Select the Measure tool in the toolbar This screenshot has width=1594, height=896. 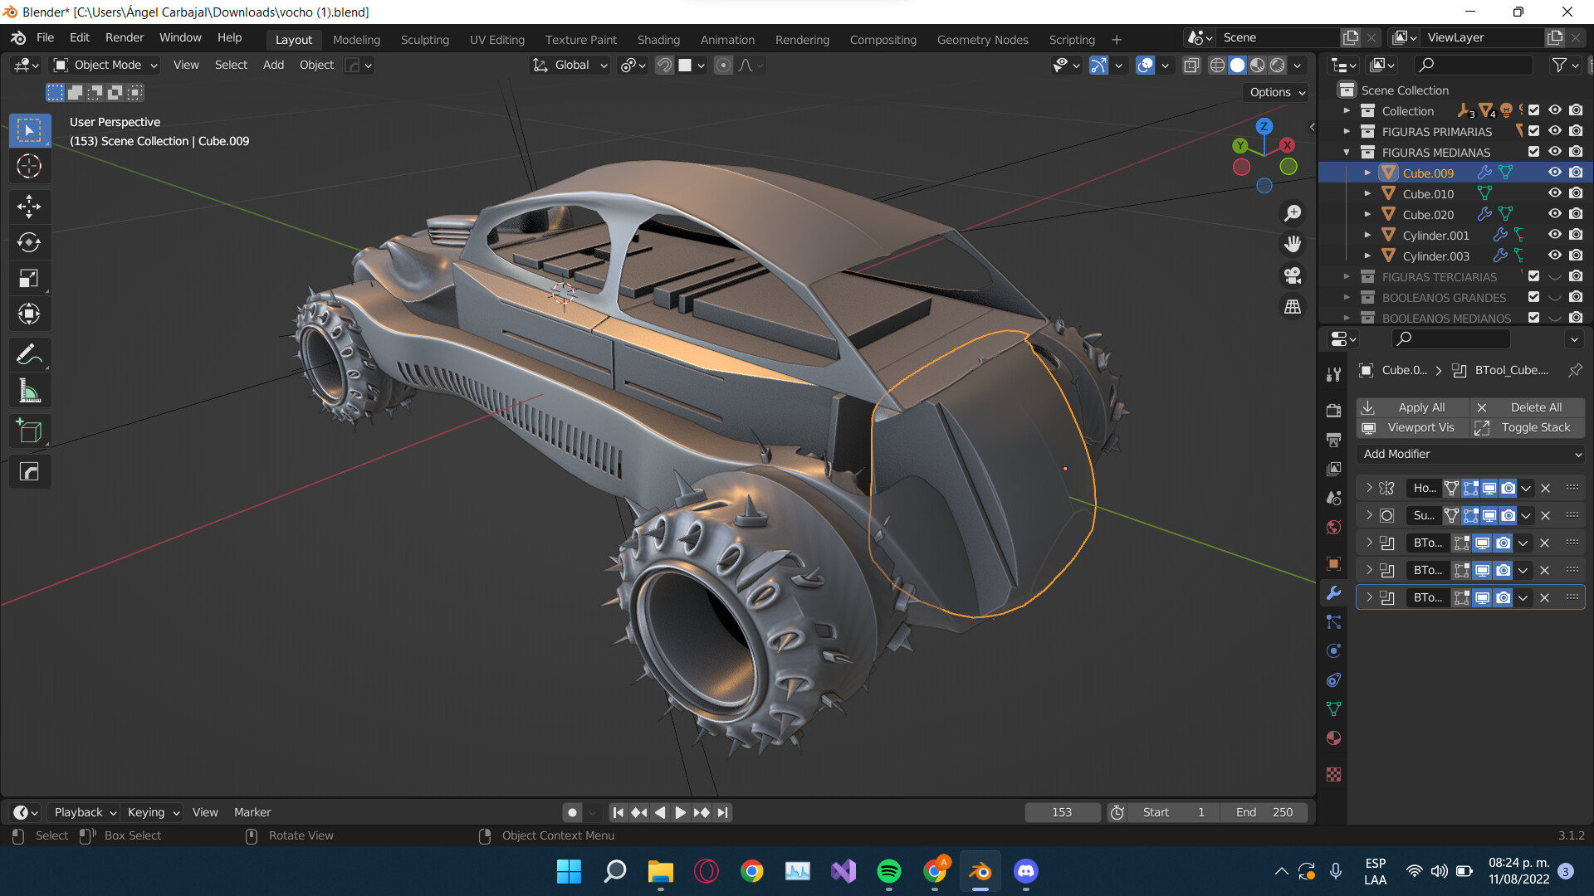29,390
